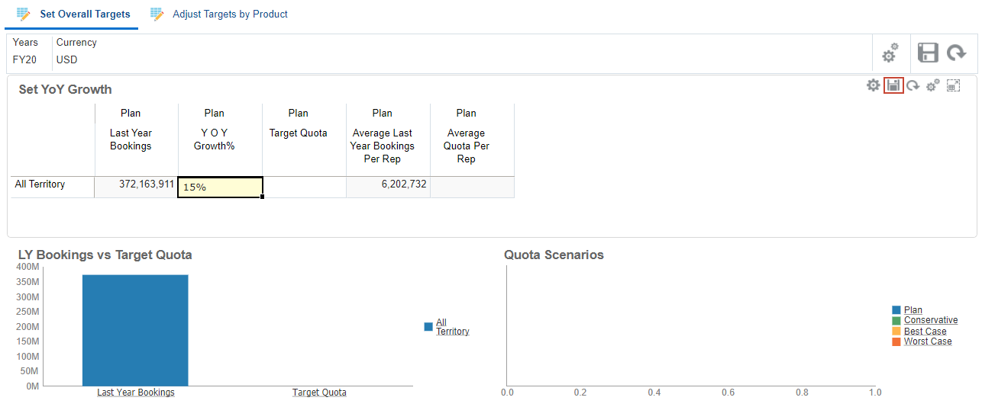Open Set YoY Growth form settings gear
Screen dimensions: 982x407
(x=873, y=85)
